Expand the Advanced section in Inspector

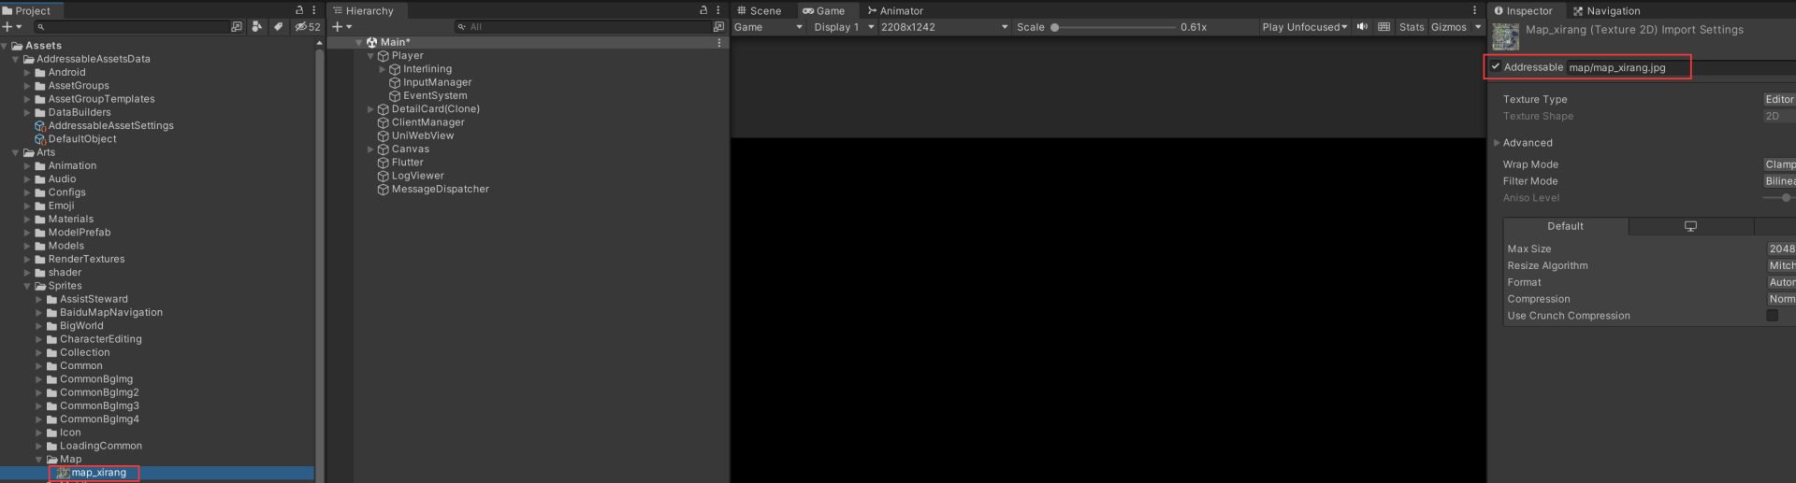point(1497,143)
